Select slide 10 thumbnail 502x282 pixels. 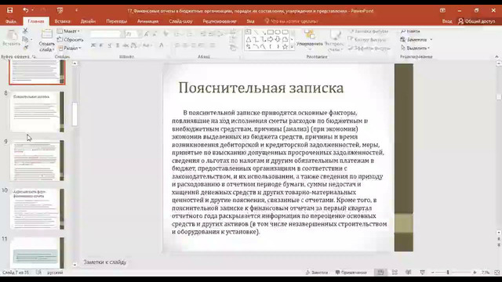(37, 209)
